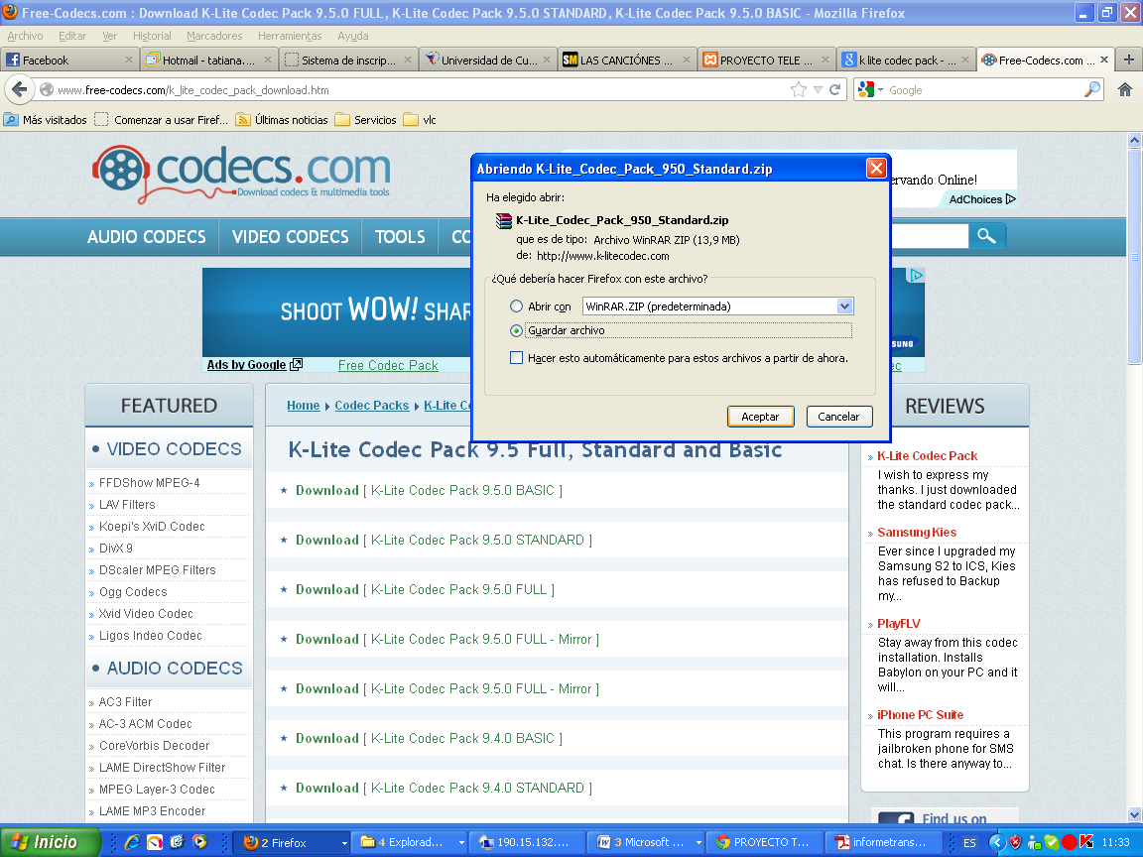Image resolution: width=1143 pixels, height=857 pixels.
Task: Select the Guardar archivo radio button
Action: pyautogui.click(x=516, y=331)
